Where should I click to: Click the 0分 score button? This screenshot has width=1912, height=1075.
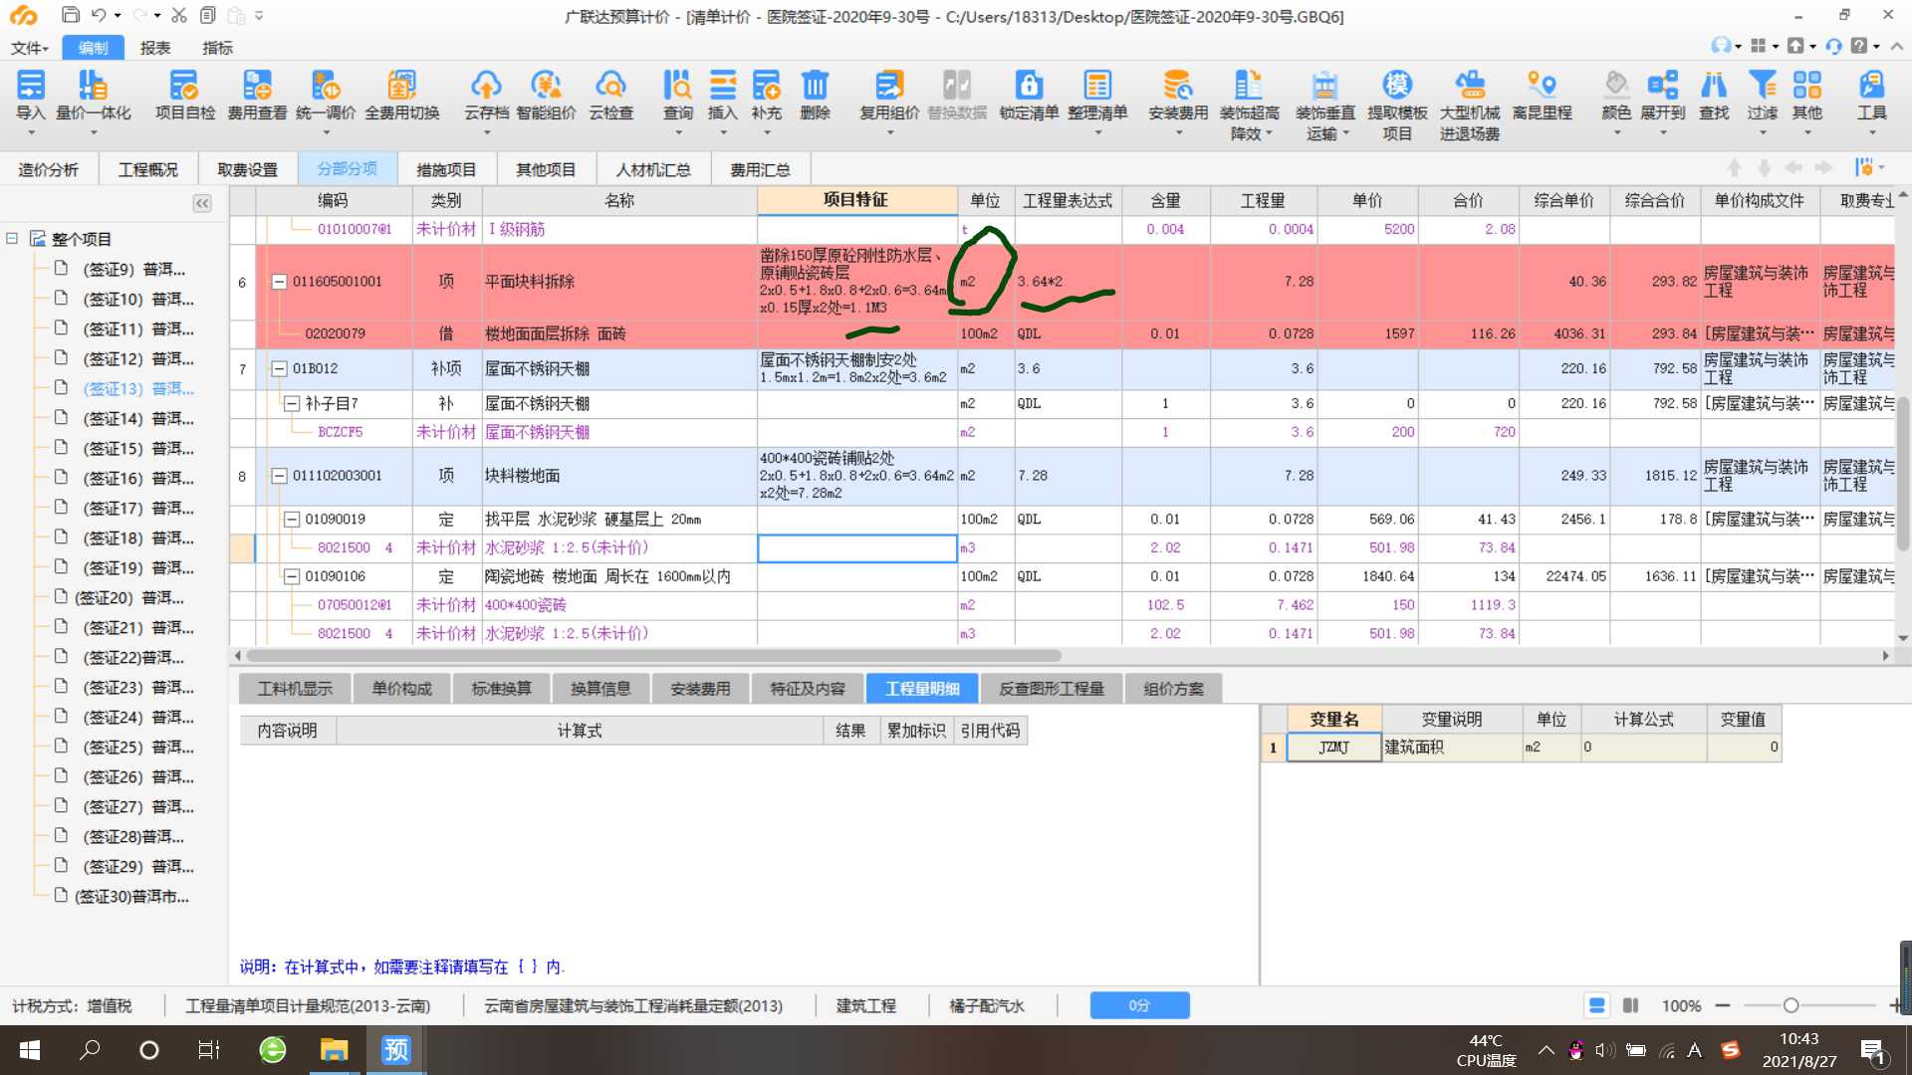tap(1139, 1005)
